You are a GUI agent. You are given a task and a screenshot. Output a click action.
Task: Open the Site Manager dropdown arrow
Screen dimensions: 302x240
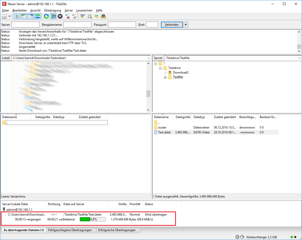[x=9, y=16]
